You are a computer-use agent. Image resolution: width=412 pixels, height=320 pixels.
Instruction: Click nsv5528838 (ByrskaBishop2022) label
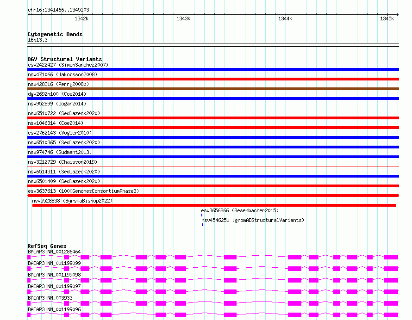(72, 201)
